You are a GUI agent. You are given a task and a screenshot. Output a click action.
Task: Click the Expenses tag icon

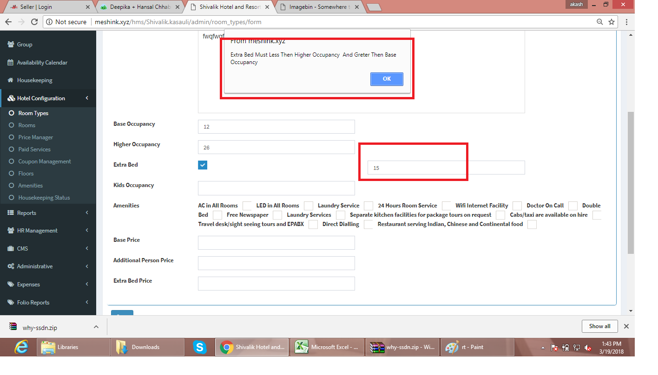[x=11, y=284]
